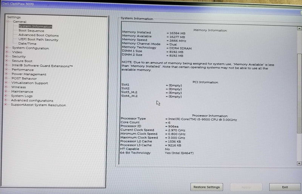Select Power Management label

click(29, 74)
